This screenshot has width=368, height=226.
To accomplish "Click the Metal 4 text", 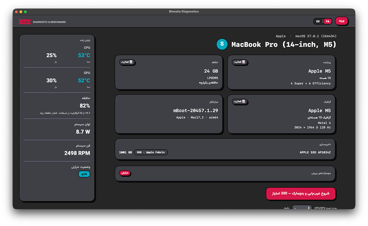I will tap(324, 123).
